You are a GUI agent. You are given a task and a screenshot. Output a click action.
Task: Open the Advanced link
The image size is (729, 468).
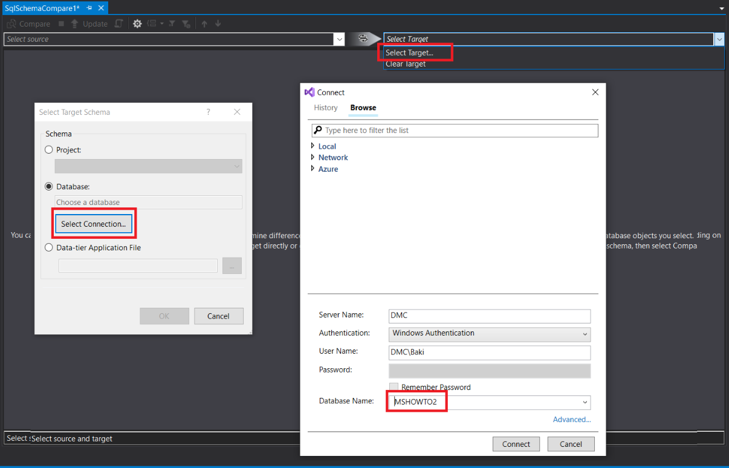571,420
